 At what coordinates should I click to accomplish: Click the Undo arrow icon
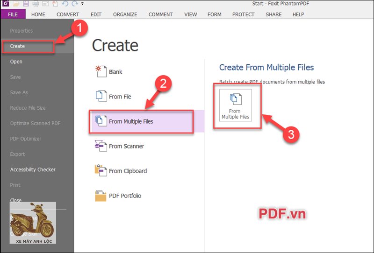click(65, 4)
